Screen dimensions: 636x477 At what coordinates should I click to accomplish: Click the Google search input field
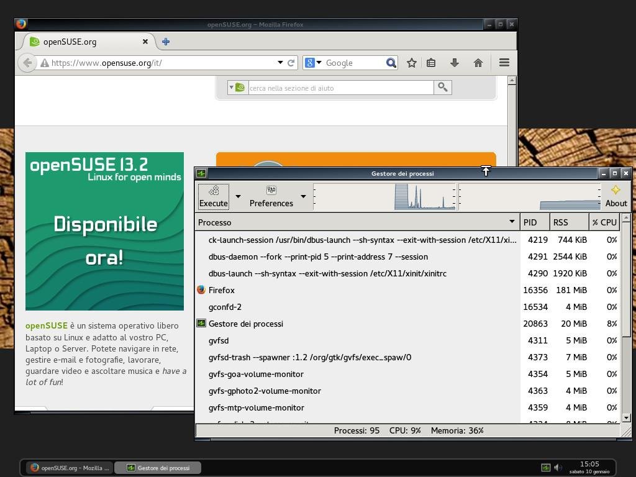(x=353, y=63)
